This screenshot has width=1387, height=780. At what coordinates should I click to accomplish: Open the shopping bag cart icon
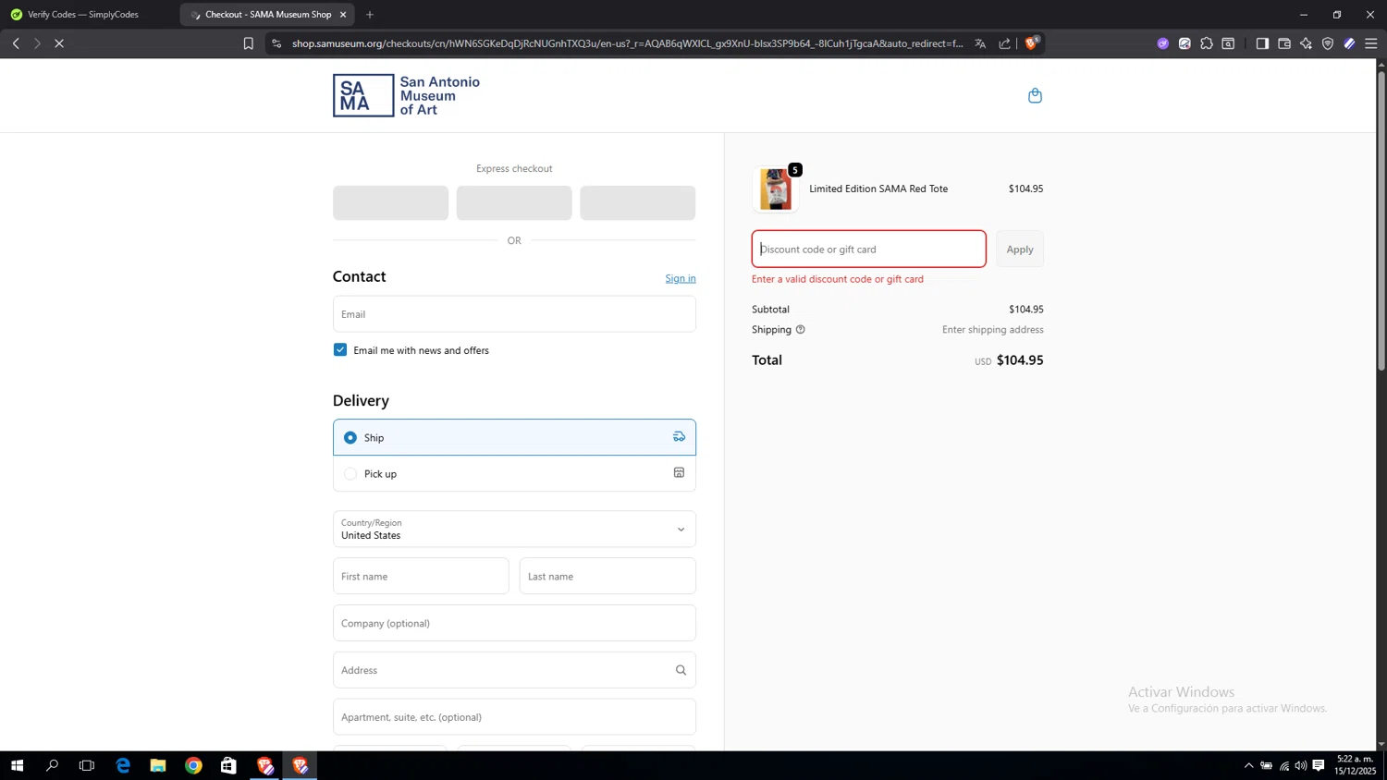coord(1035,95)
